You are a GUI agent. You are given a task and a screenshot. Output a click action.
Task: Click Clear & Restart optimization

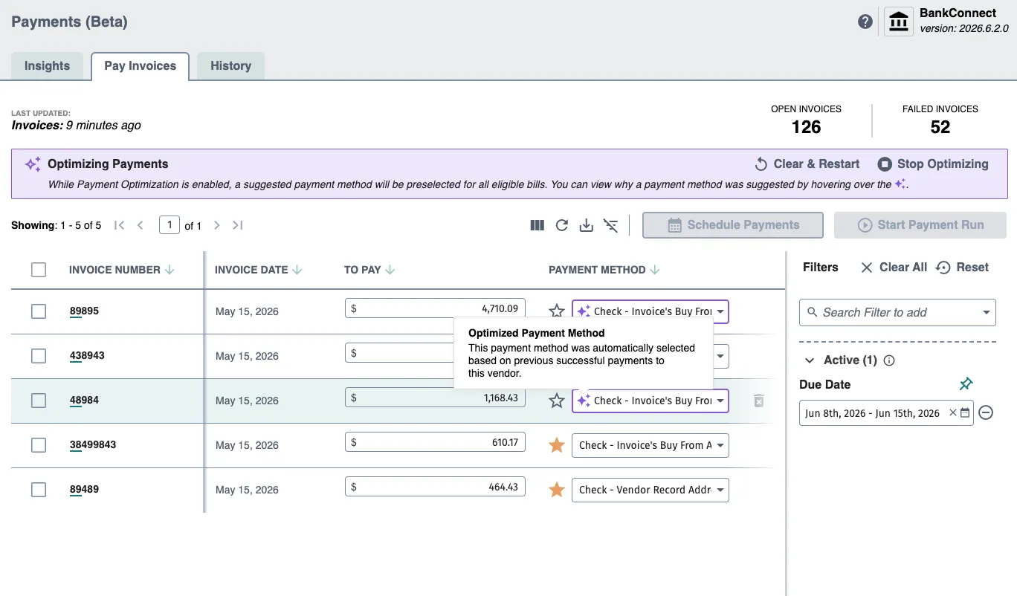click(807, 163)
